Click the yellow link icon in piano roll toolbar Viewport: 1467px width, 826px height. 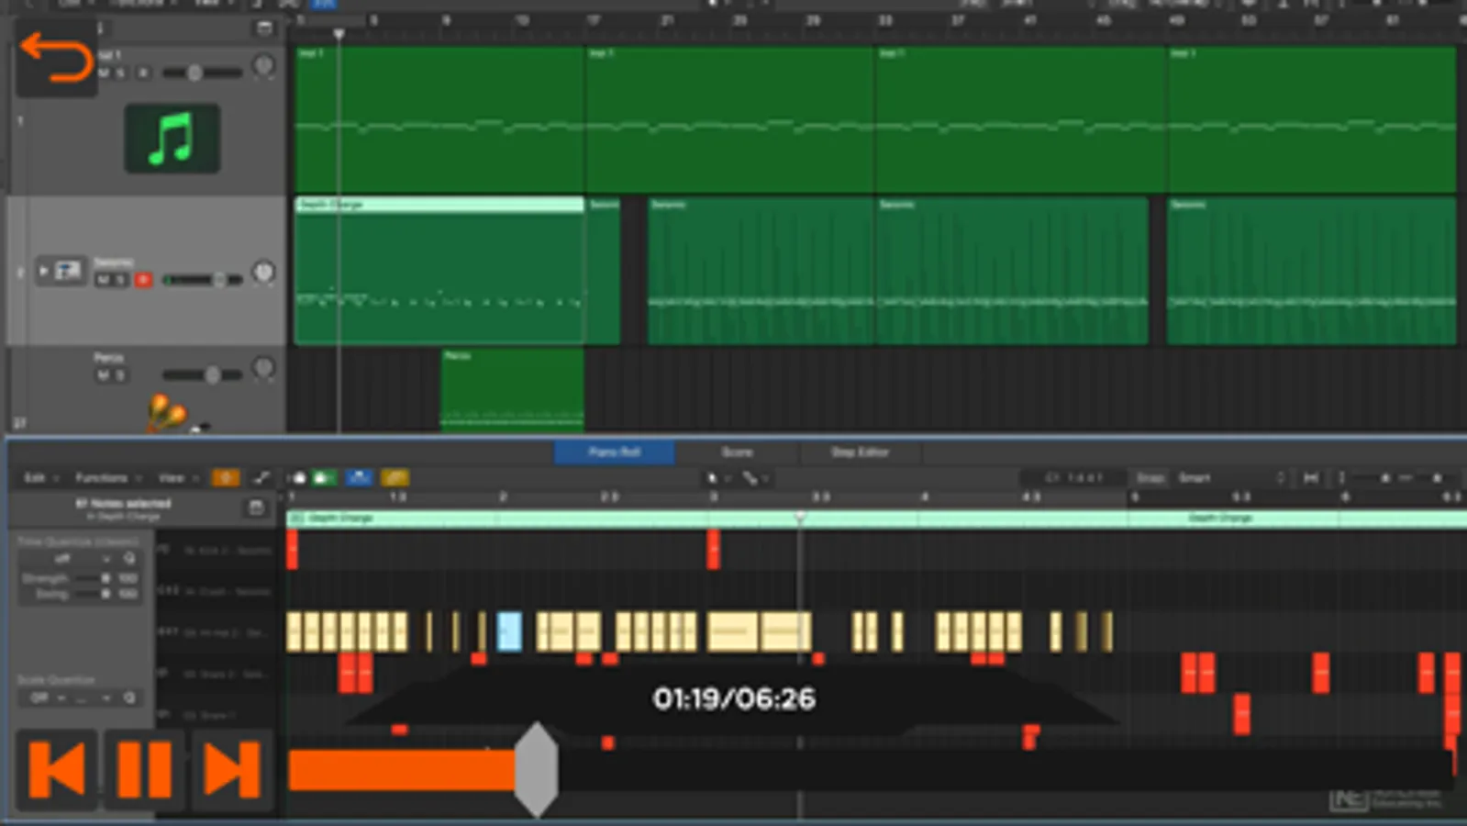pos(395,477)
